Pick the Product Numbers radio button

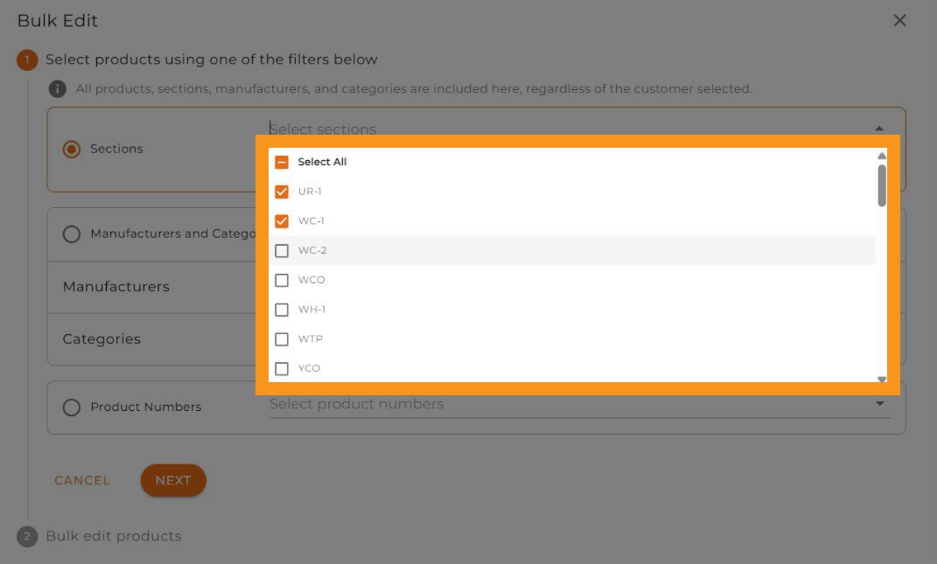tap(72, 407)
